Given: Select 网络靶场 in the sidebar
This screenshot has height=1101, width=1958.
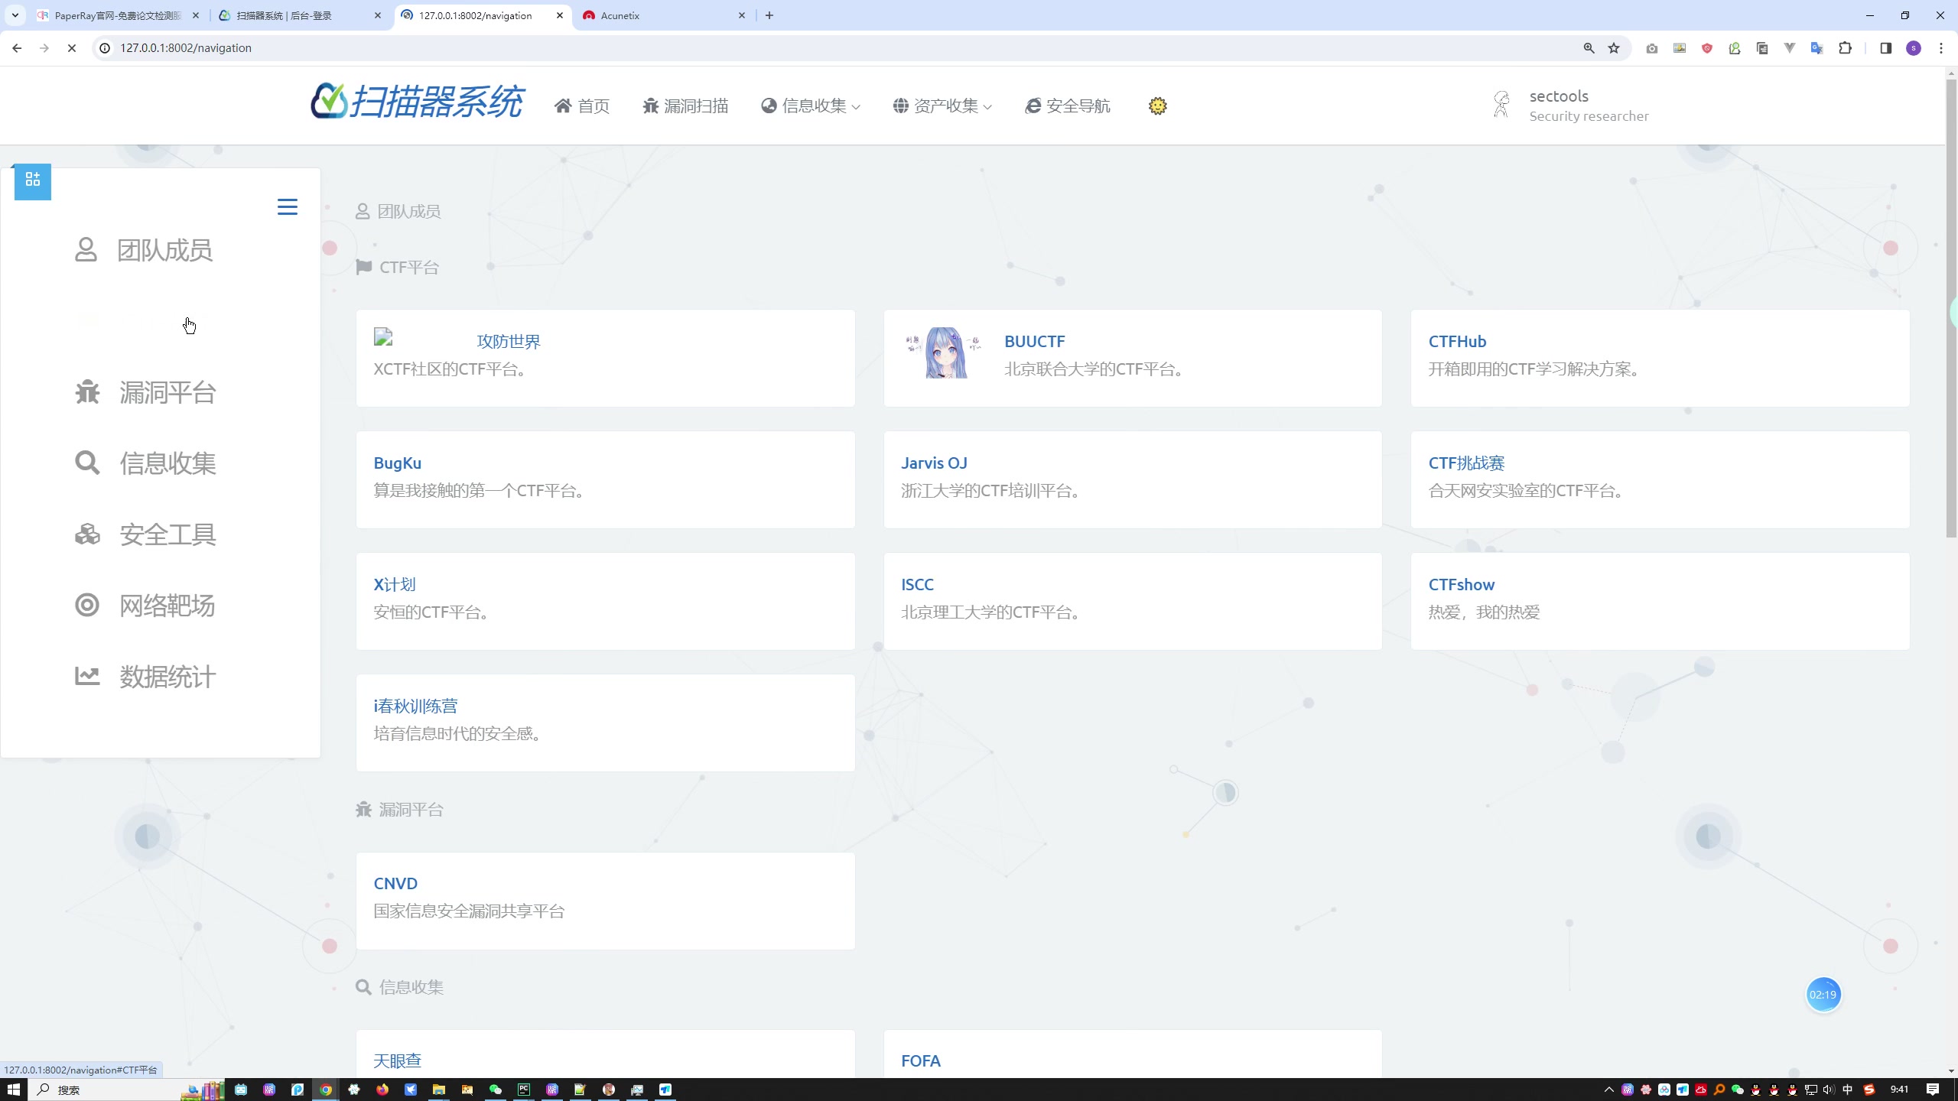Looking at the screenshot, I should click(145, 606).
